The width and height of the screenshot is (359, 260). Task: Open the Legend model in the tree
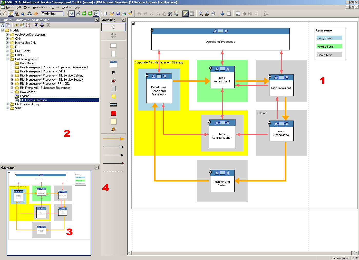[x=25, y=96]
